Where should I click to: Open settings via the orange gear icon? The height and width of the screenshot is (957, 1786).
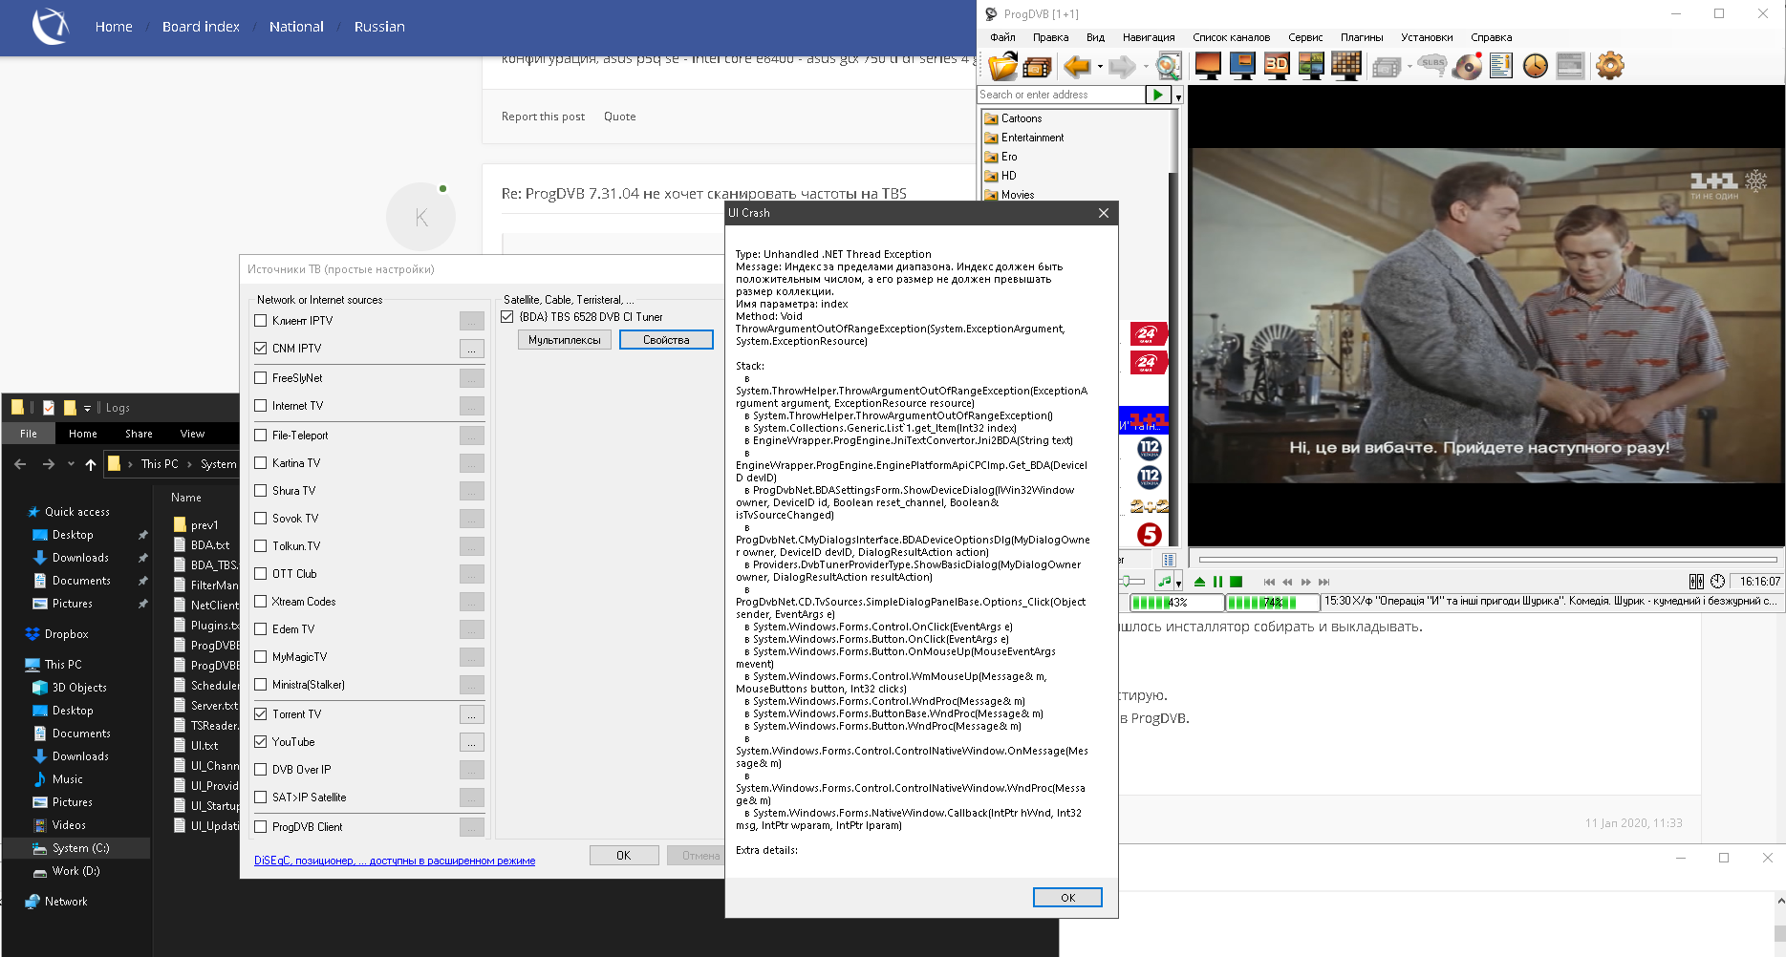click(x=1609, y=66)
